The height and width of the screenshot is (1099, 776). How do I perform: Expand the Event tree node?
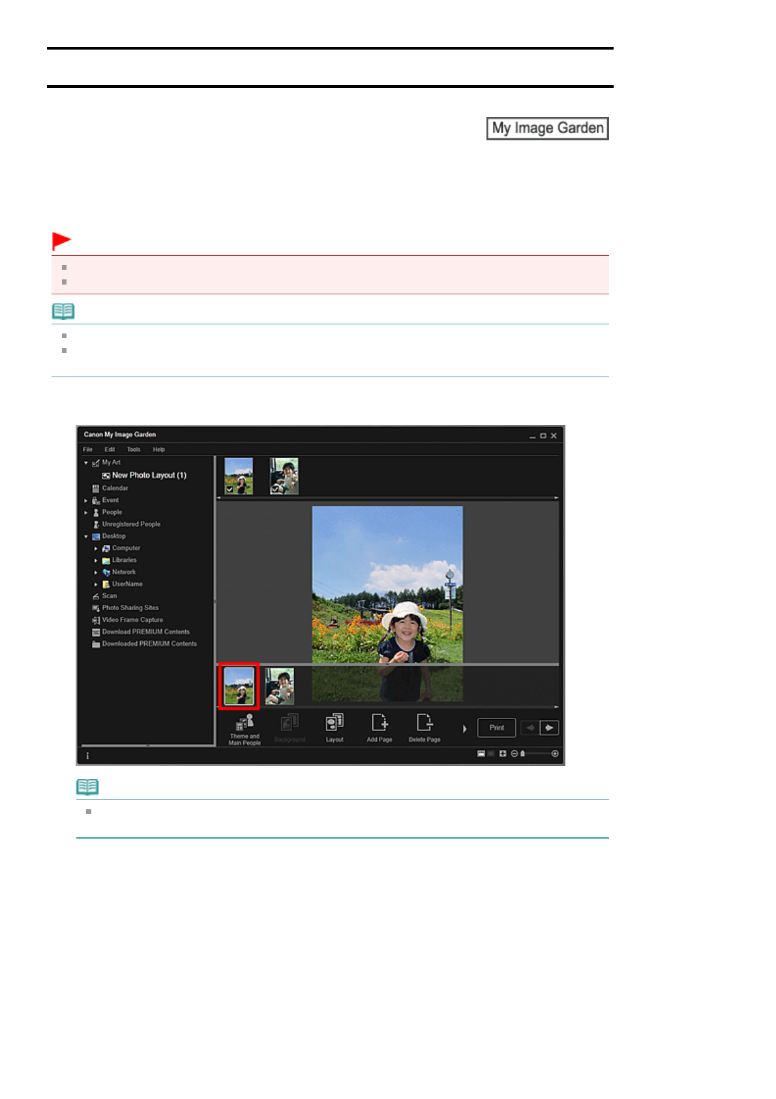click(x=86, y=501)
